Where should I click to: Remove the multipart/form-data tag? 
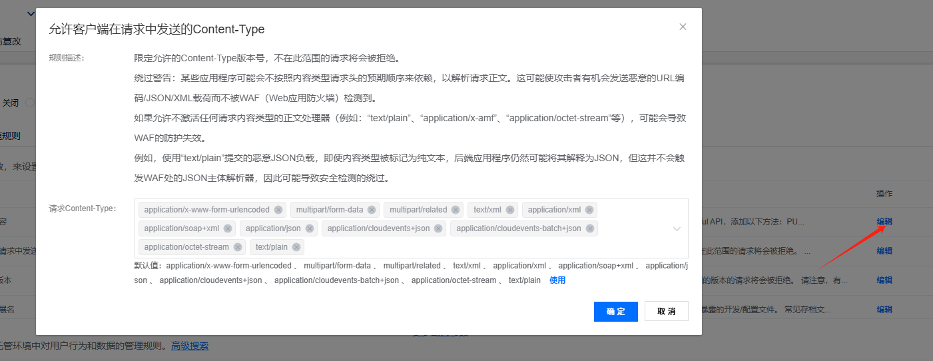click(x=372, y=210)
